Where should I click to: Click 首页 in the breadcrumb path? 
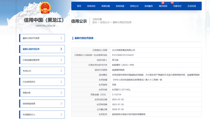[95, 22]
